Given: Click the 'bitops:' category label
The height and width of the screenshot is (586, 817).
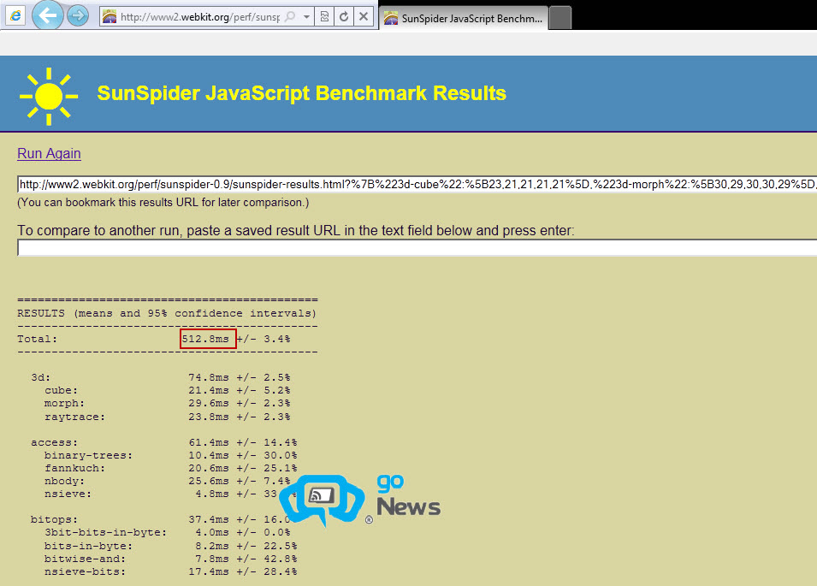Looking at the screenshot, I should tap(54, 519).
